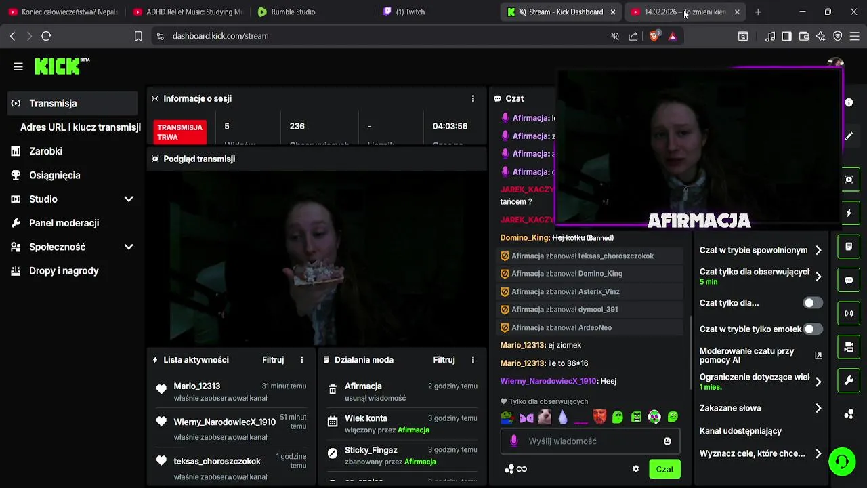Screen dimensions: 867x488
Task: Open Brave VPN shield icon
Action: pyautogui.click(x=838, y=36)
